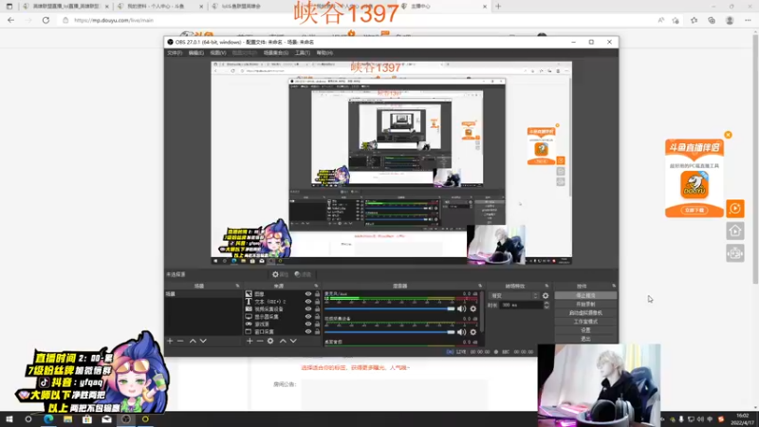Toggle visibility of 显示器采集 source
The image size is (759, 427).
click(x=307, y=317)
